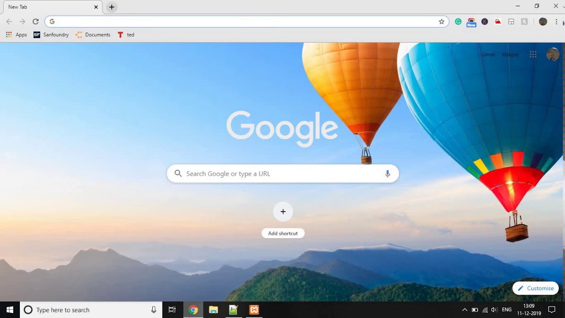Viewport: 565px width, 318px height.
Task: Open XAMPP from the taskbar
Action: [x=254, y=310]
